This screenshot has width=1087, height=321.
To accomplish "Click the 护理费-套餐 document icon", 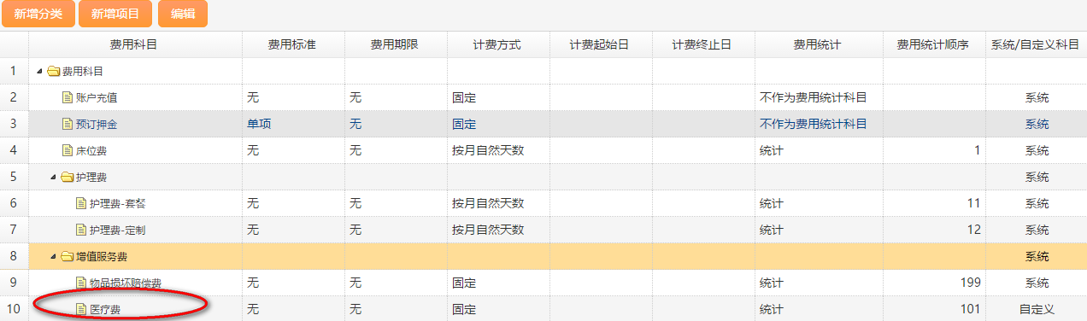I will click(81, 203).
